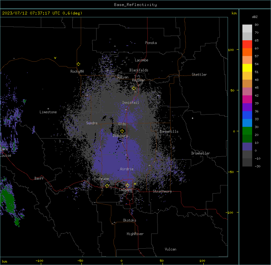Click the Stettler city label

(x=199, y=75)
